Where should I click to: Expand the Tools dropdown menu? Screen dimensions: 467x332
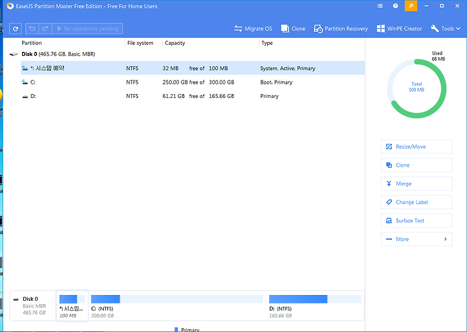pos(446,29)
